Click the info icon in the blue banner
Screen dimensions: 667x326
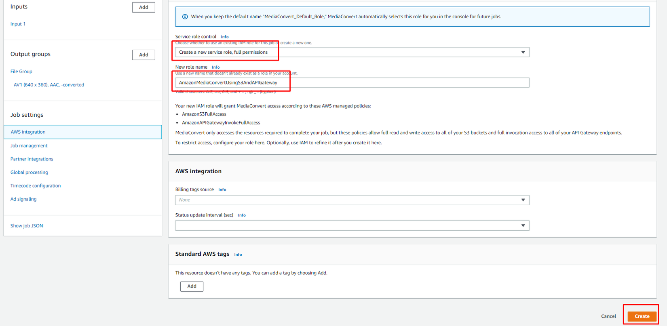pyautogui.click(x=185, y=17)
